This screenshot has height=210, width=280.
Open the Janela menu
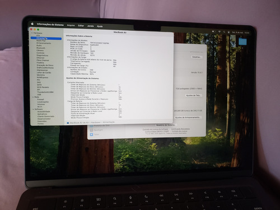coord(90,26)
